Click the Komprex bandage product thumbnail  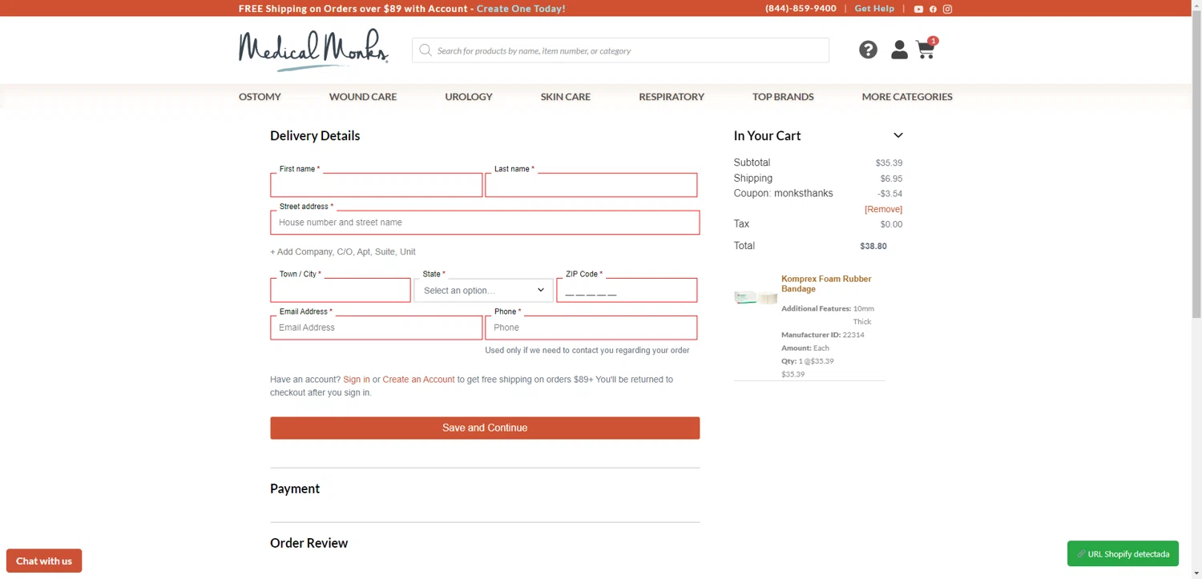pos(756,297)
